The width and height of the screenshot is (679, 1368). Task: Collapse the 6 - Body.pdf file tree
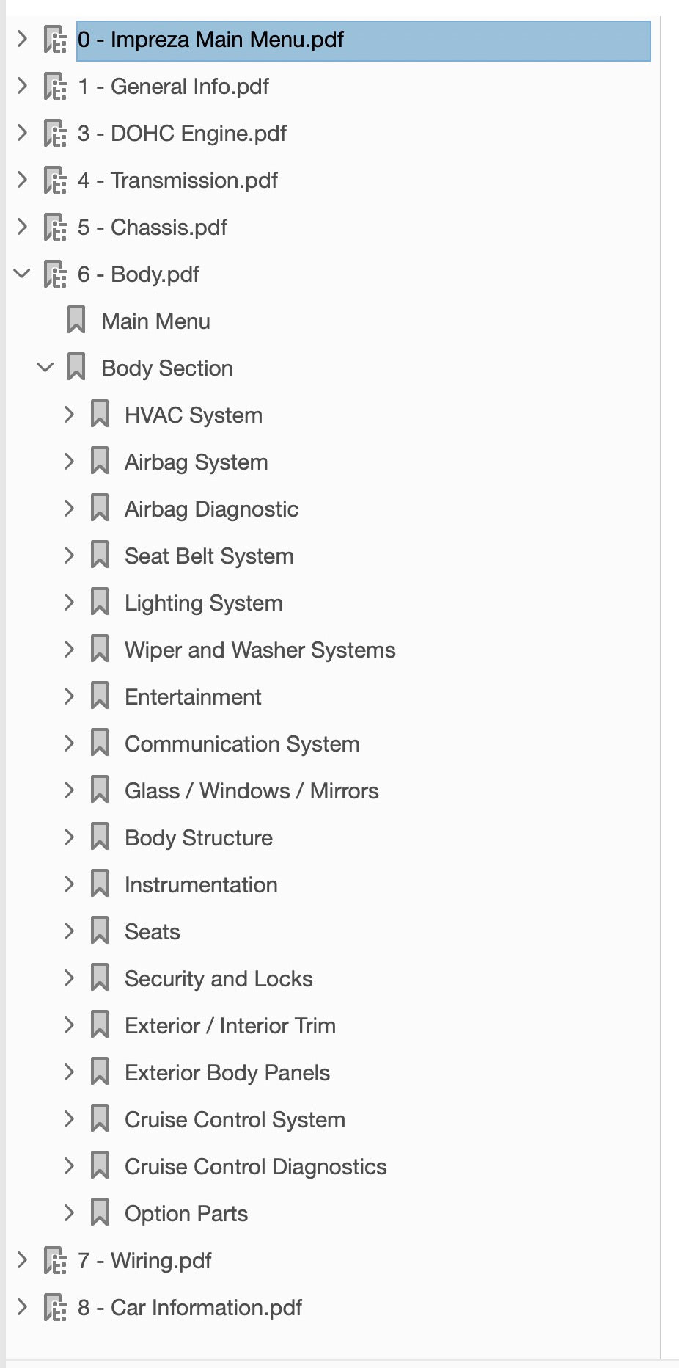coord(22,274)
